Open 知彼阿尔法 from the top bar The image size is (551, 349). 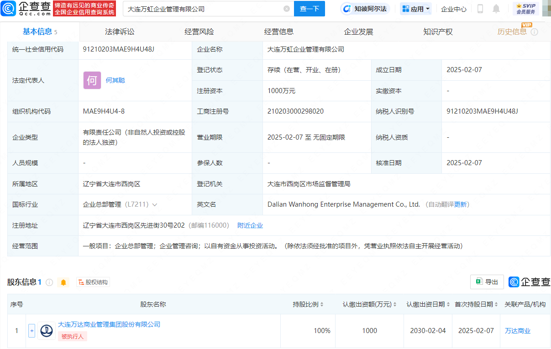365,9
